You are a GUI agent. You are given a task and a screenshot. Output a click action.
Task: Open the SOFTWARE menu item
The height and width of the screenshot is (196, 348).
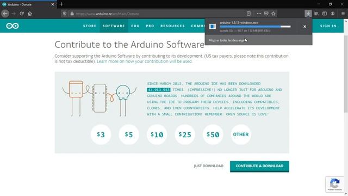(114, 26)
